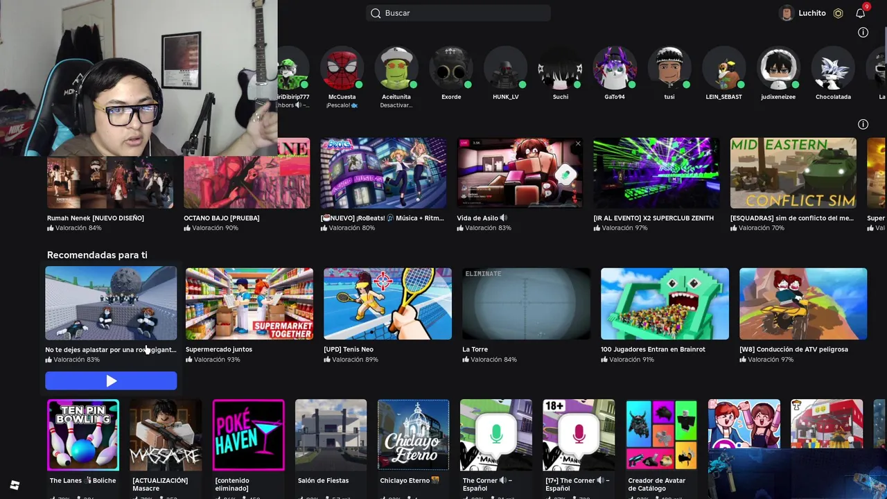Click the La Torre title text
Viewport: 887px width, 499px height.
(475, 349)
